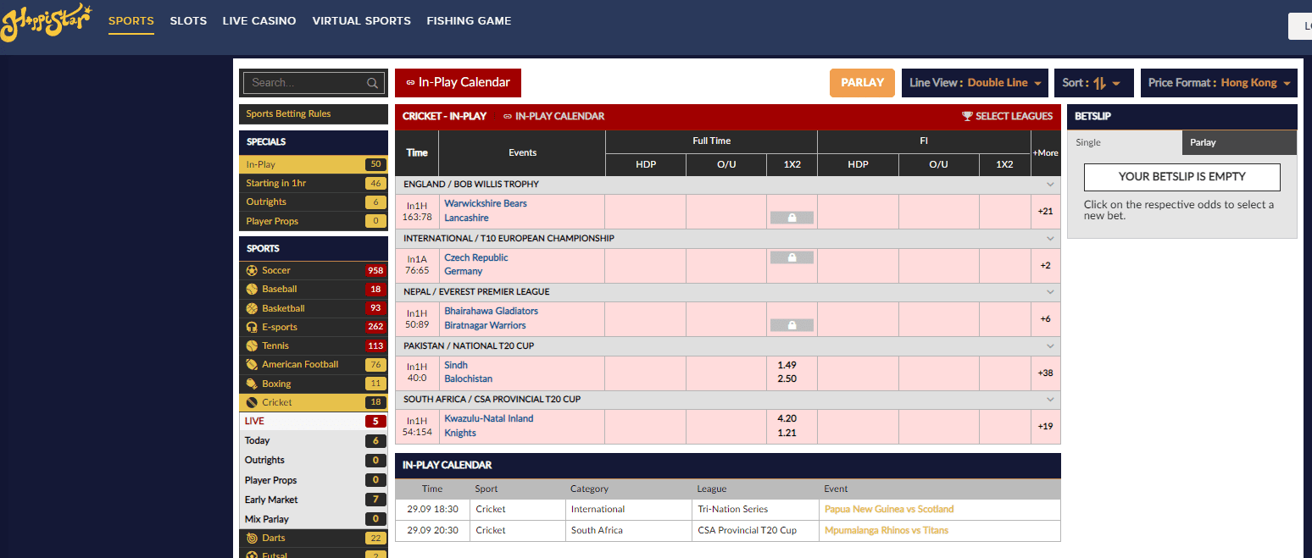Click the trophy icon beside Select Leagues
This screenshot has width=1312, height=558.
(967, 116)
